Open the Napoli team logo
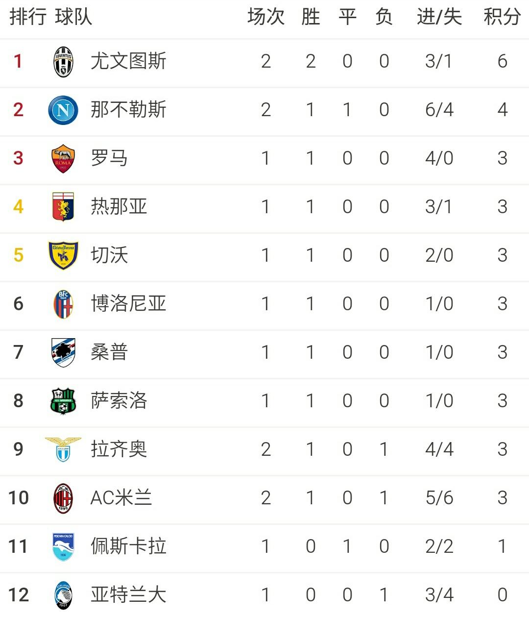Viewport: 529px width, 618px height. point(63,110)
